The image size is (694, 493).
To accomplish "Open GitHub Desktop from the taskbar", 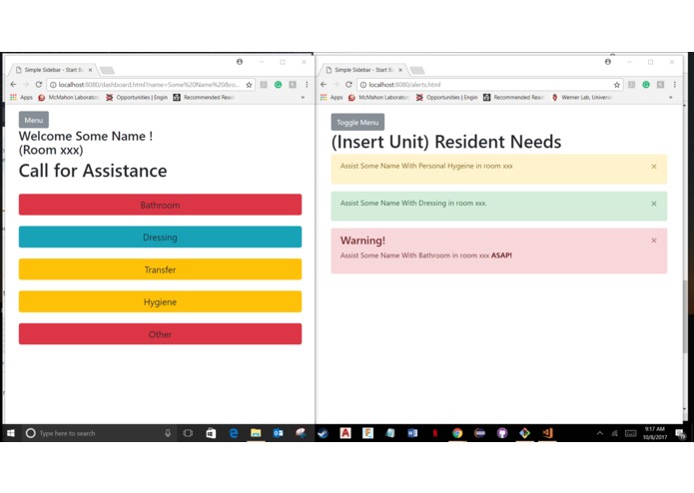I will point(502,433).
